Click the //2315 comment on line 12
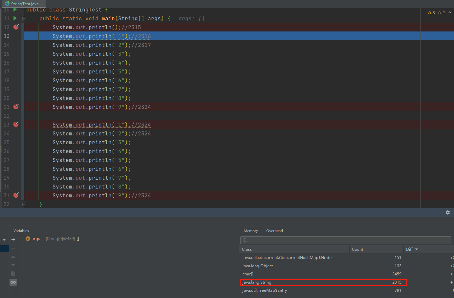The image size is (454, 298). coord(131,27)
